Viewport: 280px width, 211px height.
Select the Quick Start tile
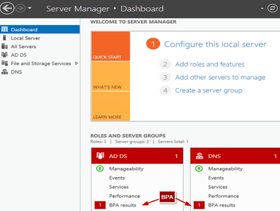click(111, 46)
